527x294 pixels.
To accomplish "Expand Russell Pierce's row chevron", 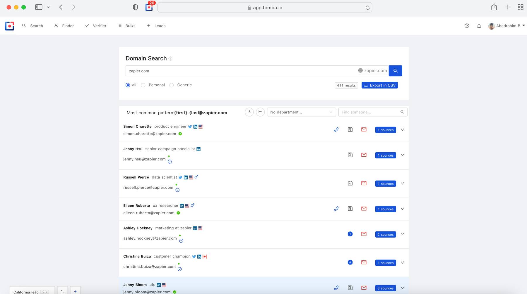I will point(402,183).
